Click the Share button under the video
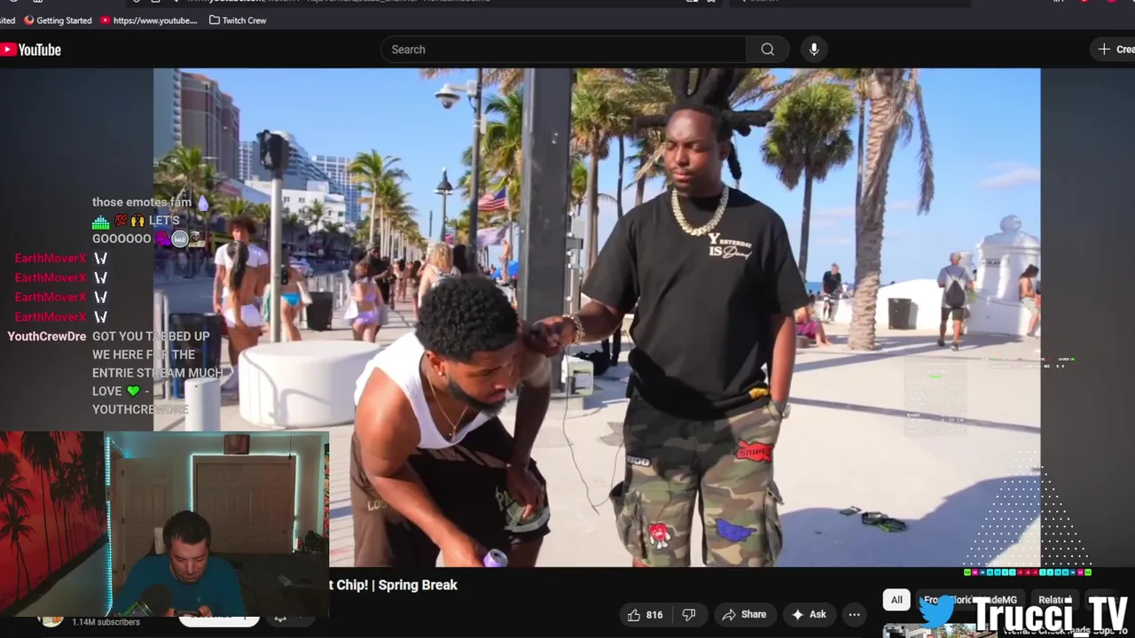The height and width of the screenshot is (638, 1135). click(x=744, y=614)
